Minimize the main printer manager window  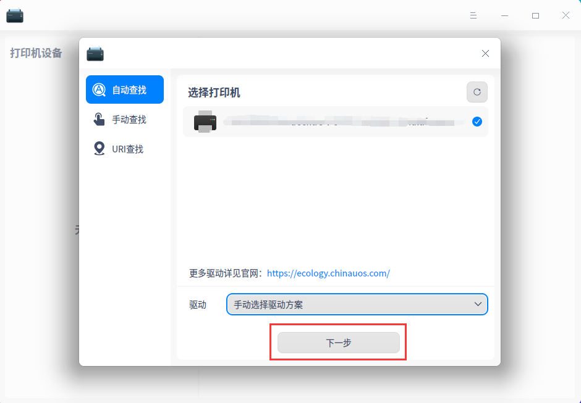pos(504,15)
